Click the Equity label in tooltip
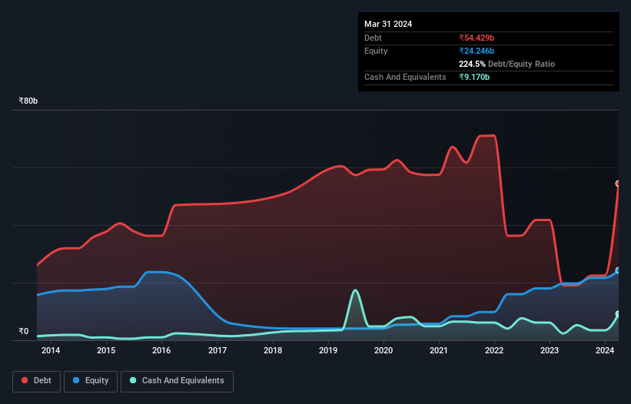Image resolution: width=631 pixels, height=404 pixels. [376, 51]
